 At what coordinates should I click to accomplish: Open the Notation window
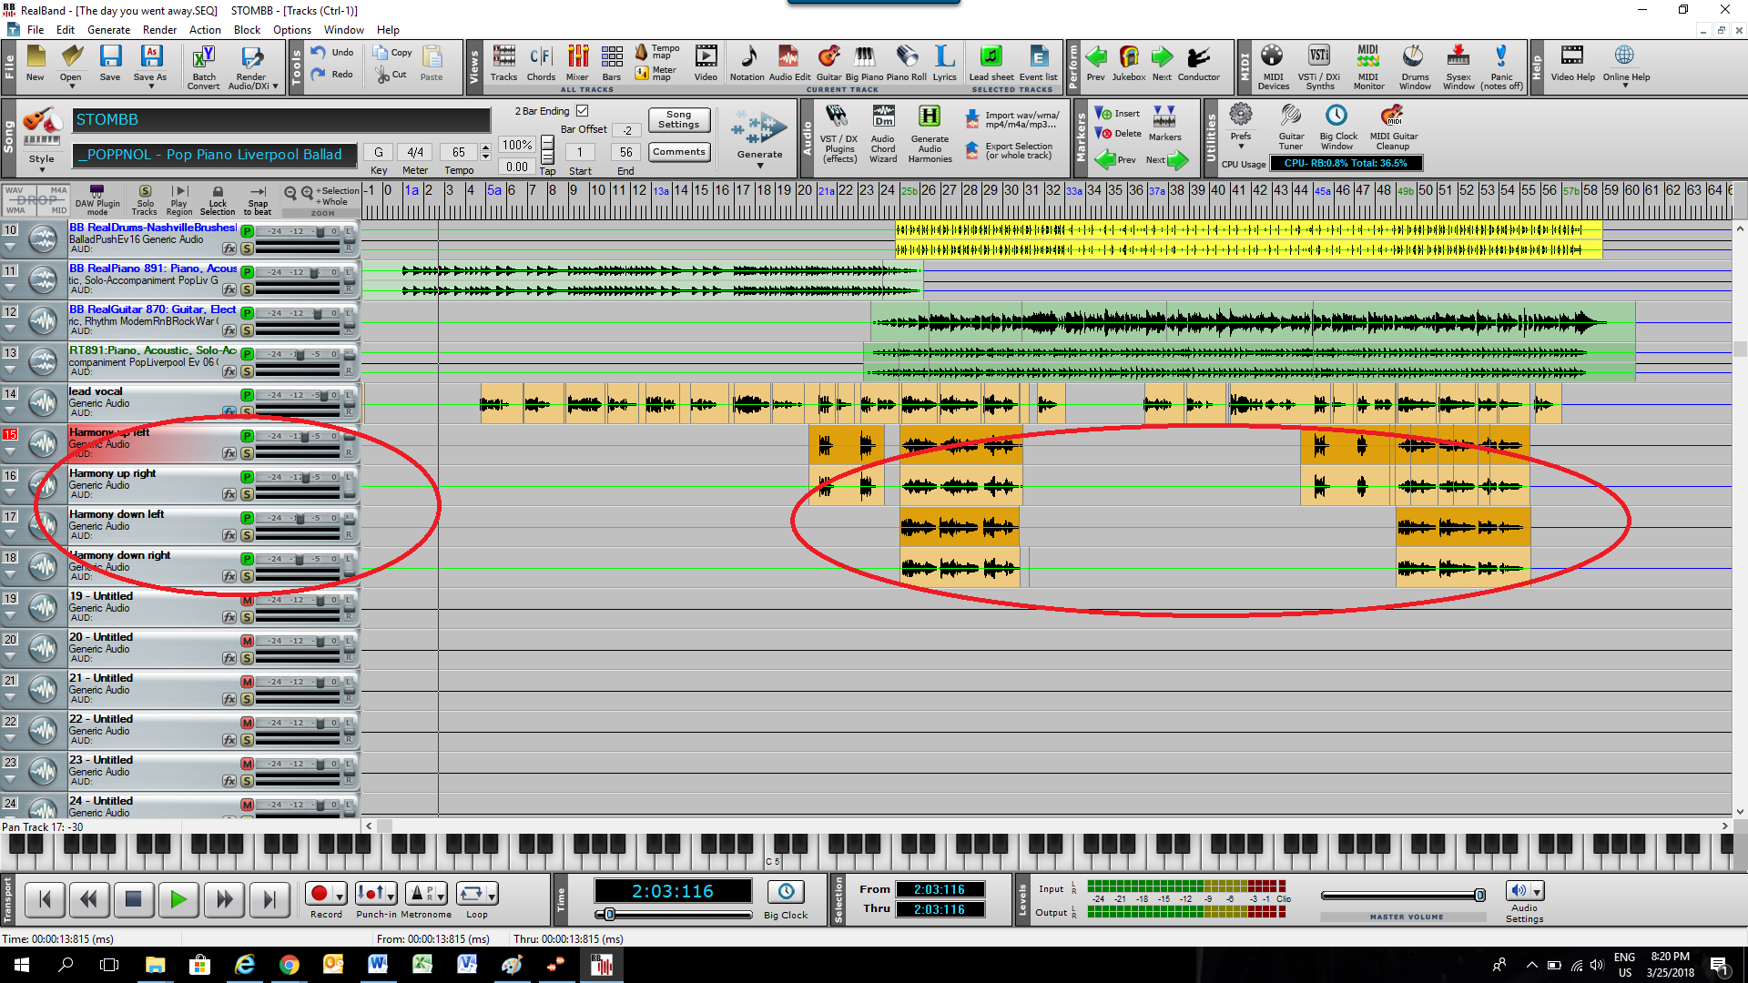point(747,64)
